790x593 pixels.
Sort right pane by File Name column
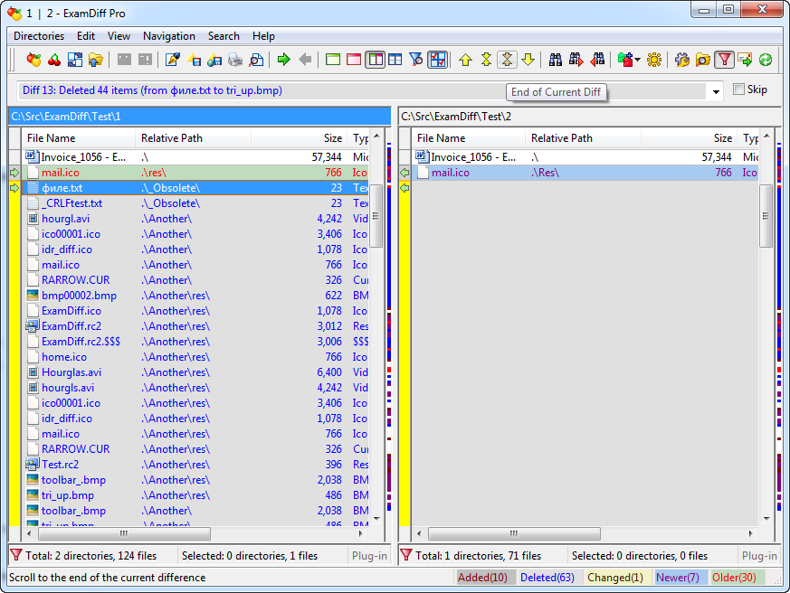469,138
